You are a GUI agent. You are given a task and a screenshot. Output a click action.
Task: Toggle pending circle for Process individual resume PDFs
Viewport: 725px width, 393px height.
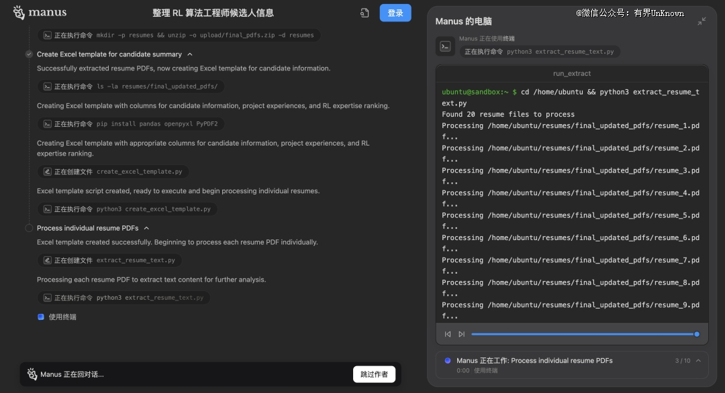29,228
